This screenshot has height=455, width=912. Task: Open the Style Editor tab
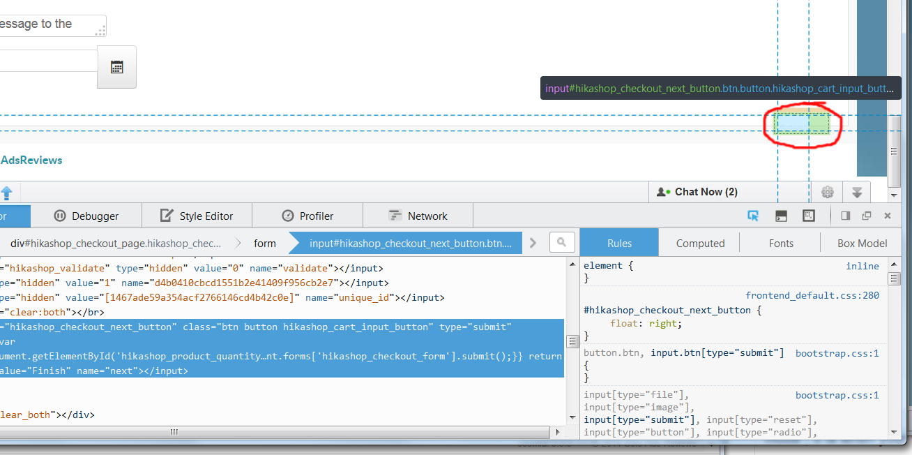click(197, 216)
